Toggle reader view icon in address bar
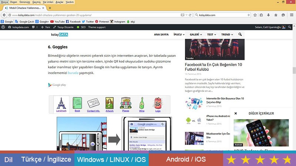 click(x=182, y=15)
